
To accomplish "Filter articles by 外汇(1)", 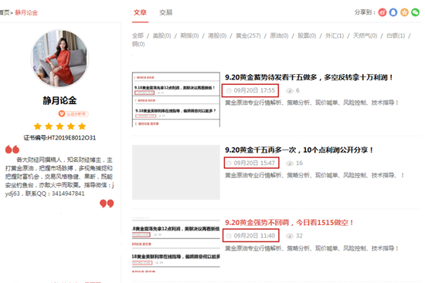I will [335, 35].
